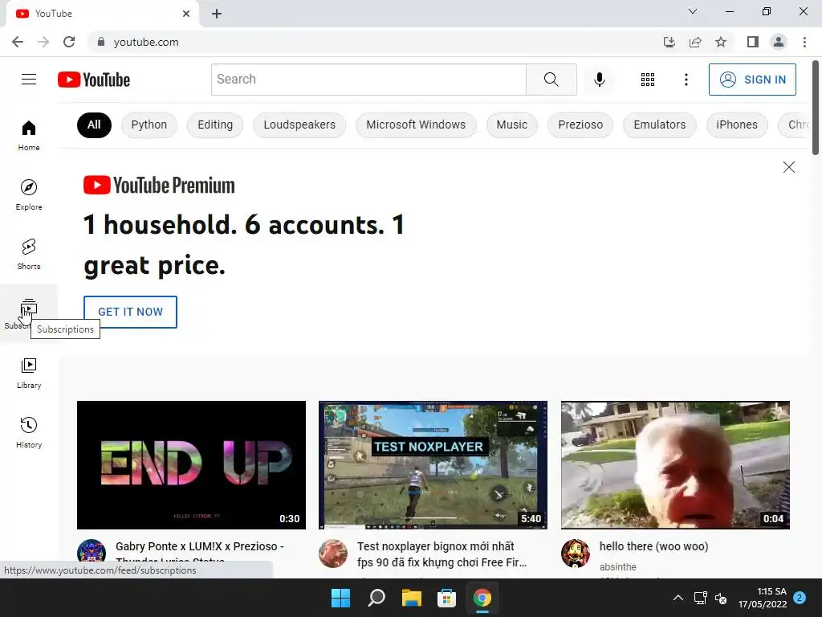Open the END UP video thumbnail

tap(191, 465)
